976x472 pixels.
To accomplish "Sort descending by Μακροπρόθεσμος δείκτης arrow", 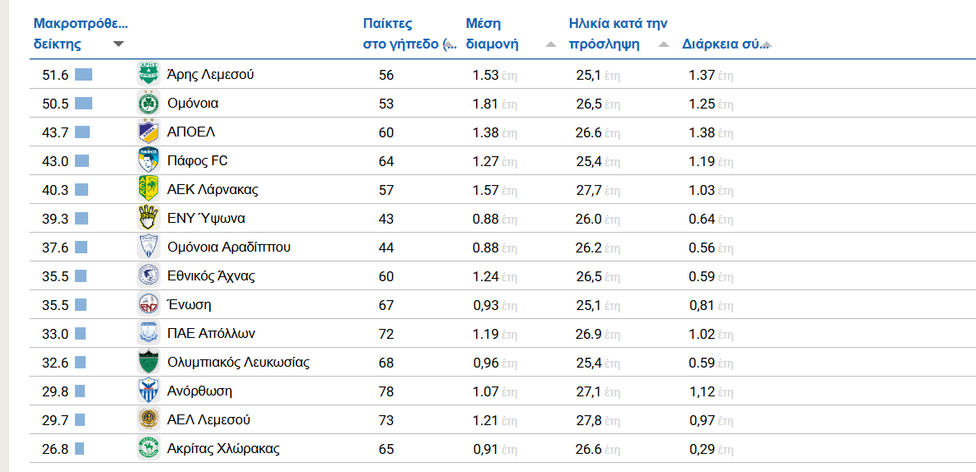I will 119,44.
